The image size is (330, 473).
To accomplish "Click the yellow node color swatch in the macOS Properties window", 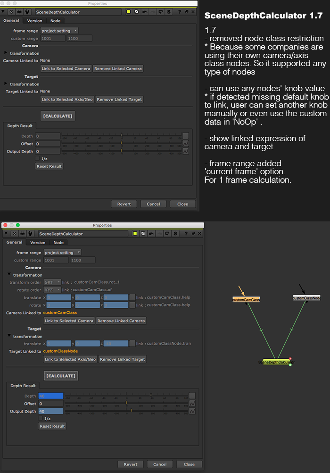I will pyautogui.click(x=135, y=234).
